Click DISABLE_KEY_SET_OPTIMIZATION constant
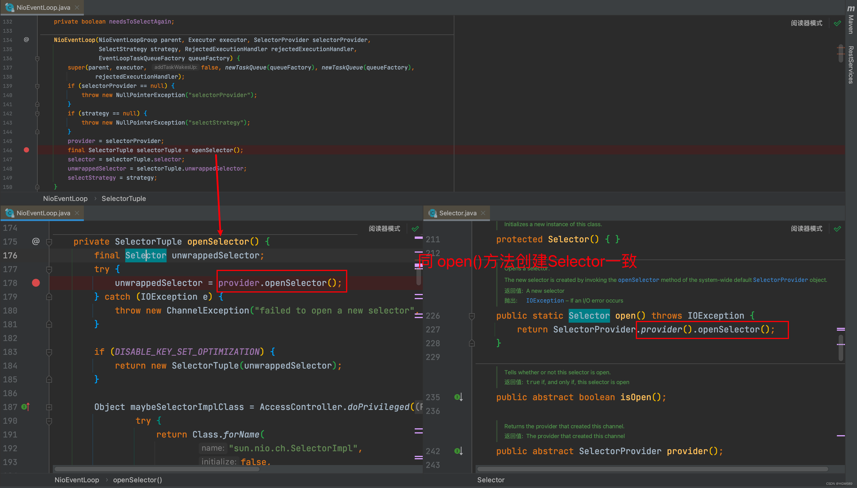The width and height of the screenshot is (857, 488). point(187,352)
